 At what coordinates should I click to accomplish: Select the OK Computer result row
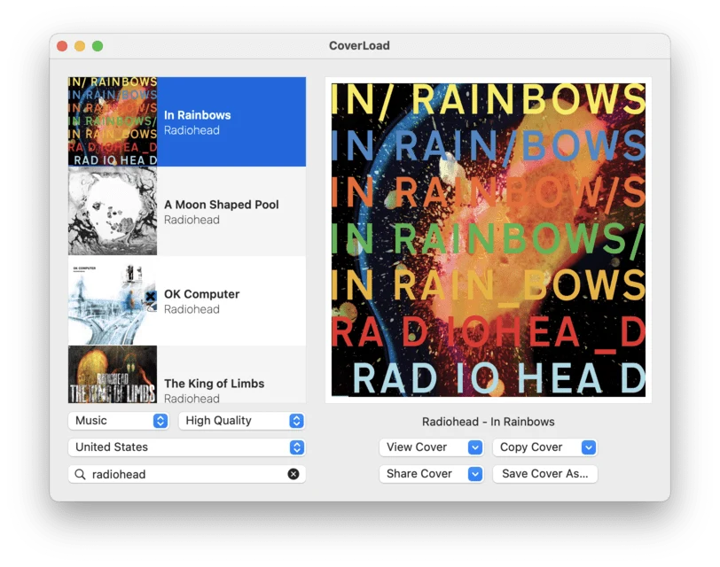[187, 300]
